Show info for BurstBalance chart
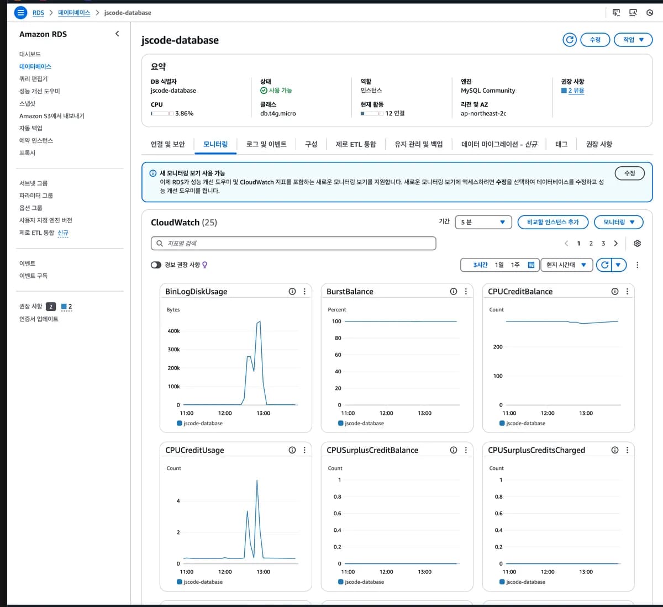 click(x=454, y=292)
